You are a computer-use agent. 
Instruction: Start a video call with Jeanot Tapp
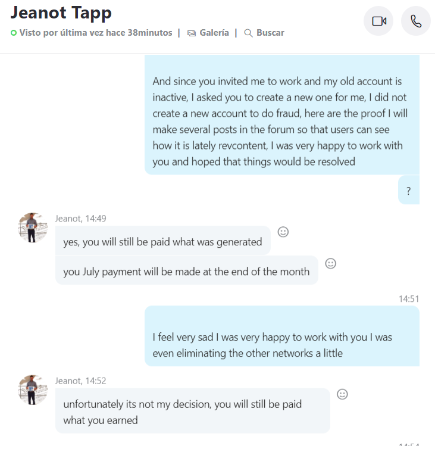tap(378, 21)
